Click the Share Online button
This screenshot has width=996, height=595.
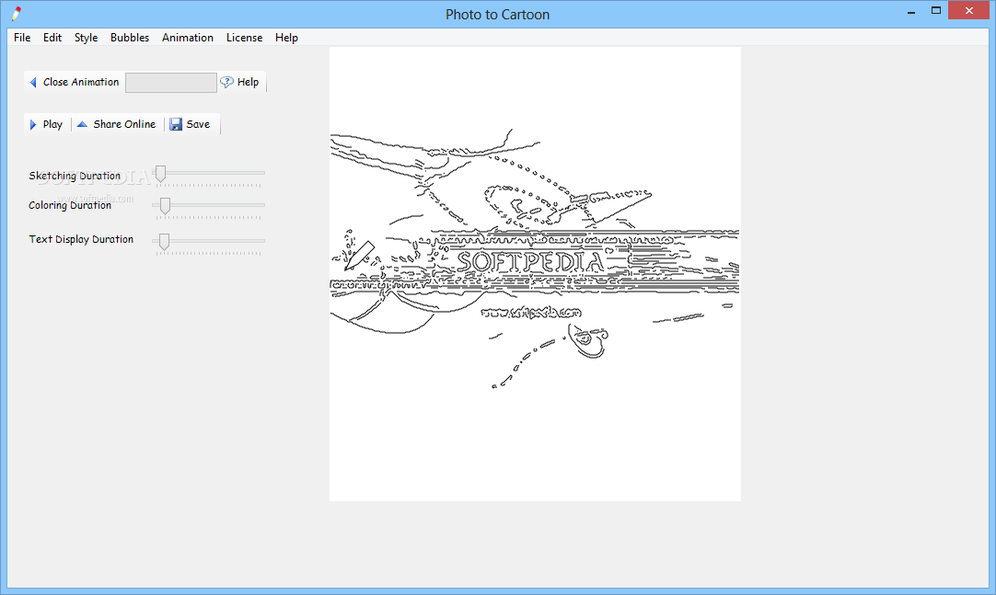(x=117, y=124)
